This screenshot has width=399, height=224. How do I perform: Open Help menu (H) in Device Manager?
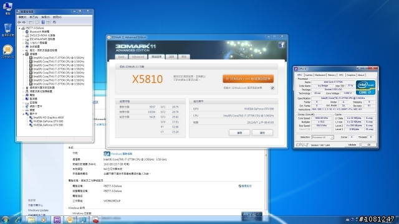coord(57,17)
